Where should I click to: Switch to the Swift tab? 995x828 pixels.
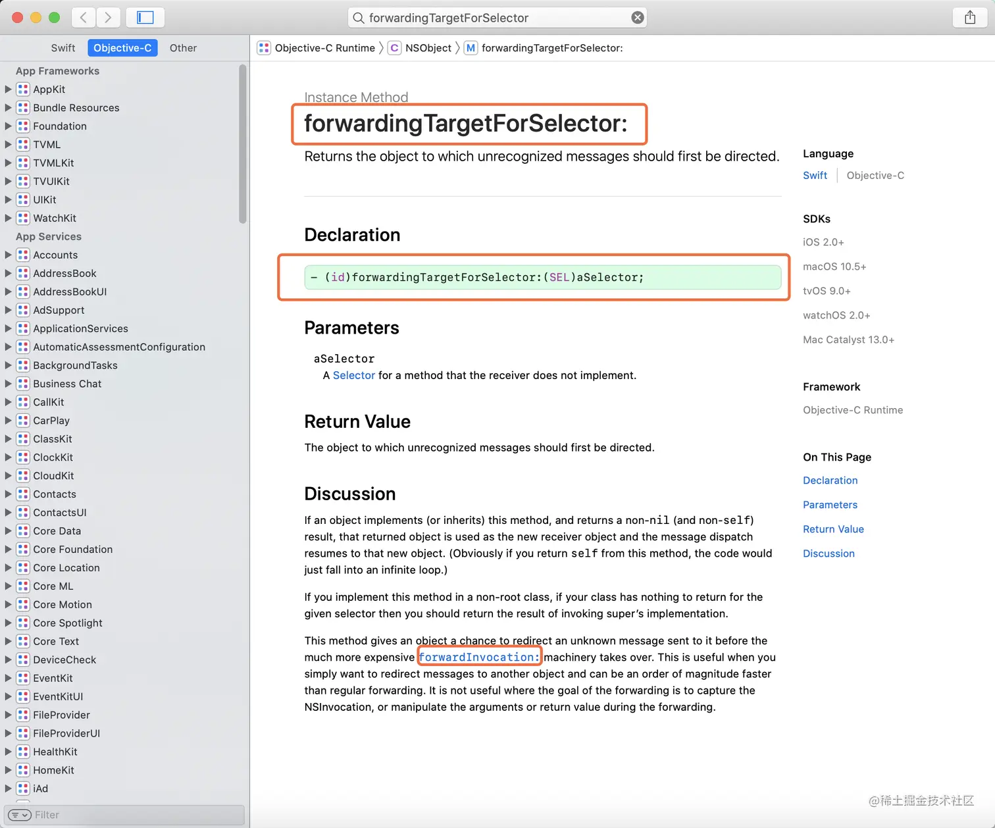tap(63, 48)
